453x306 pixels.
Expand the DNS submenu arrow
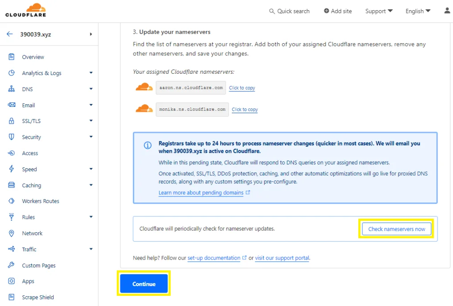pos(91,89)
